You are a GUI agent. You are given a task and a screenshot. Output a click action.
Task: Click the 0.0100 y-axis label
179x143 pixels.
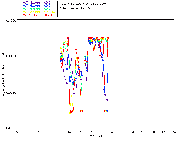(11, 56)
